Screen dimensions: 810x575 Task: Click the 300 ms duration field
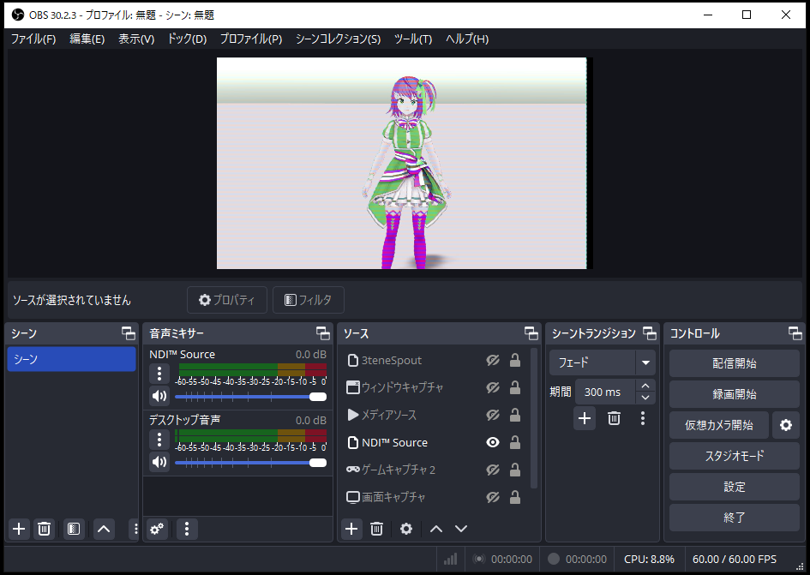(x=605, y=392)
